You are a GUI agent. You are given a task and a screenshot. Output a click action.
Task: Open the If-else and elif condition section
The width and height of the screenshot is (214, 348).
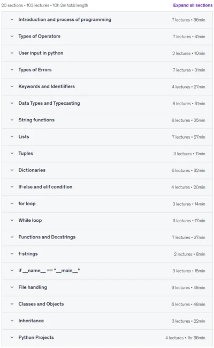coord(107,187)
